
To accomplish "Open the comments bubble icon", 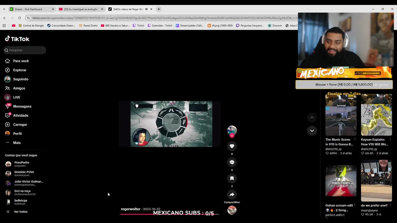I will click(232, 162).
